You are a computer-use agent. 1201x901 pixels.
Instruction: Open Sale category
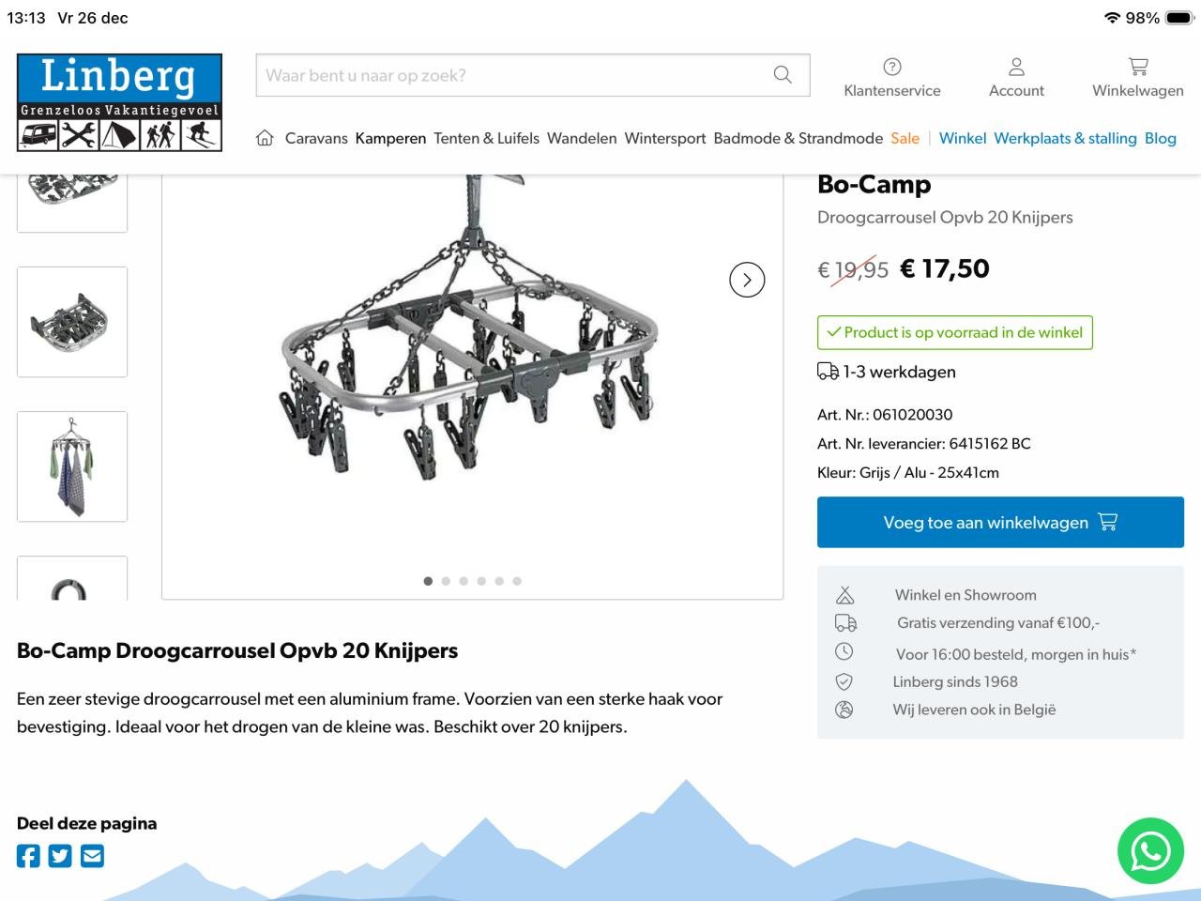click(905, 138)
